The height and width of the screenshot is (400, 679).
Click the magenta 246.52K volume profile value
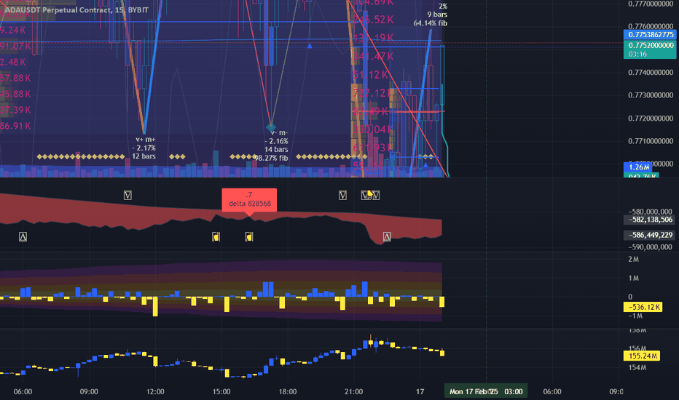click(374, 20)
